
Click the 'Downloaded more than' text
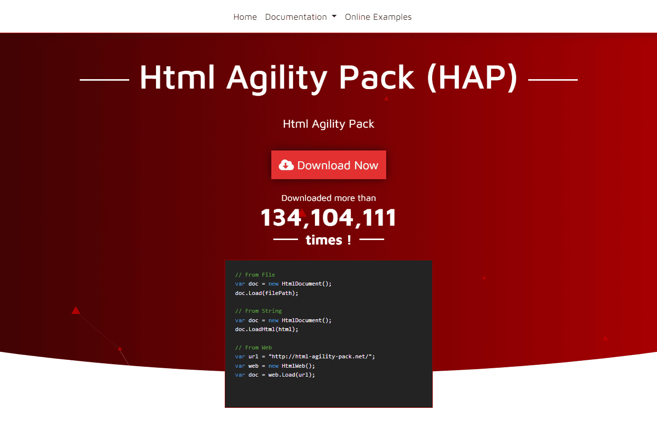click(x=329, y=198)
